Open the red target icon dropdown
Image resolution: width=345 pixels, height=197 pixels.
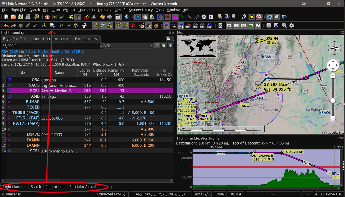click(259, 17)
